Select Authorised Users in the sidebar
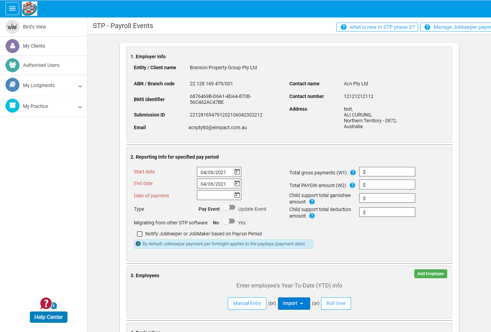The width and height of the screenshot is (491, 332). pyautogui.click(x=12, y=65)
